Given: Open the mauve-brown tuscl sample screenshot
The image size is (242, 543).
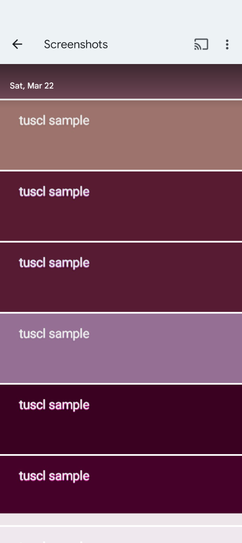Looking at the screenshot, I should point(121,135).
